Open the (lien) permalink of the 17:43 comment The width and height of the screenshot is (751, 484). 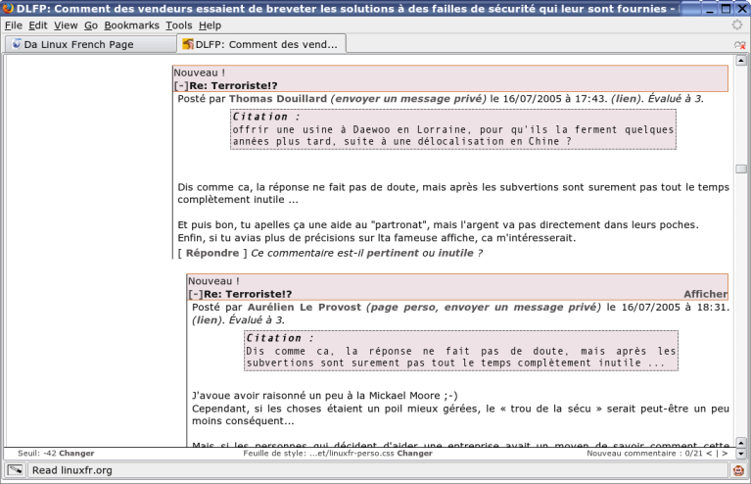pos(626,99)
